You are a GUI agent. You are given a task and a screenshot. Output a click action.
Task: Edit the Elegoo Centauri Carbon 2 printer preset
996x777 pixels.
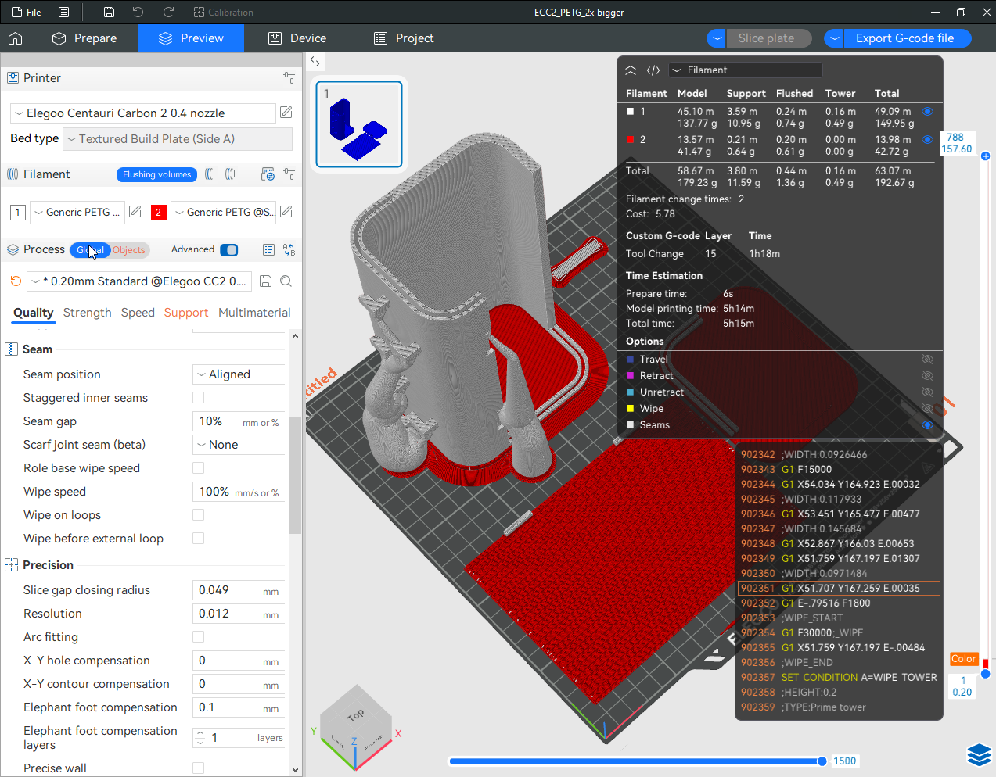pos(286,113)
